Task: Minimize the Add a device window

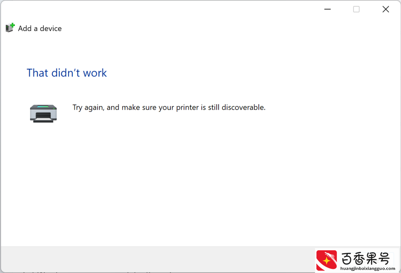Action: pyautogui.click(x=327, y=9)
